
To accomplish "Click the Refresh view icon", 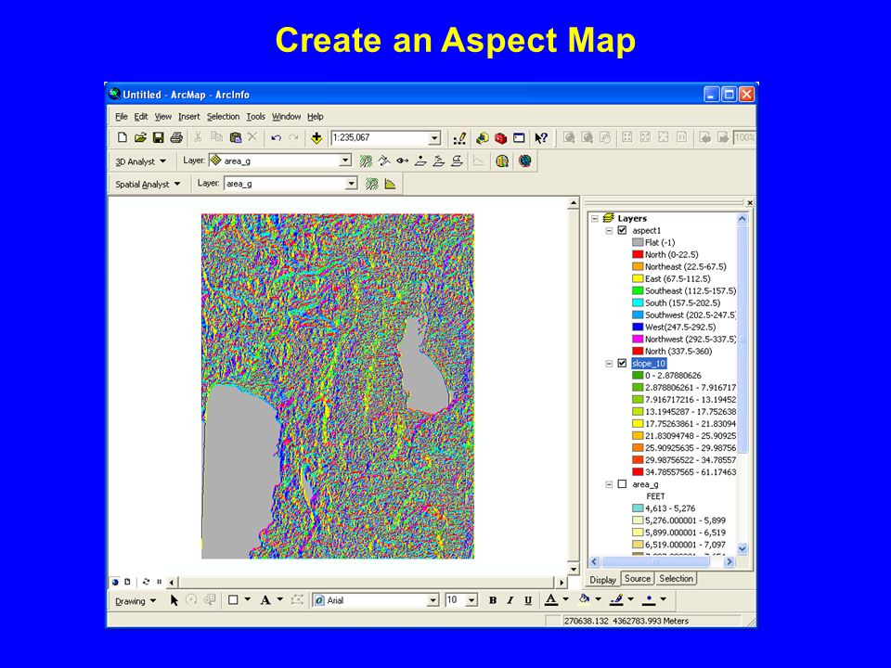I will pos(146,582).
